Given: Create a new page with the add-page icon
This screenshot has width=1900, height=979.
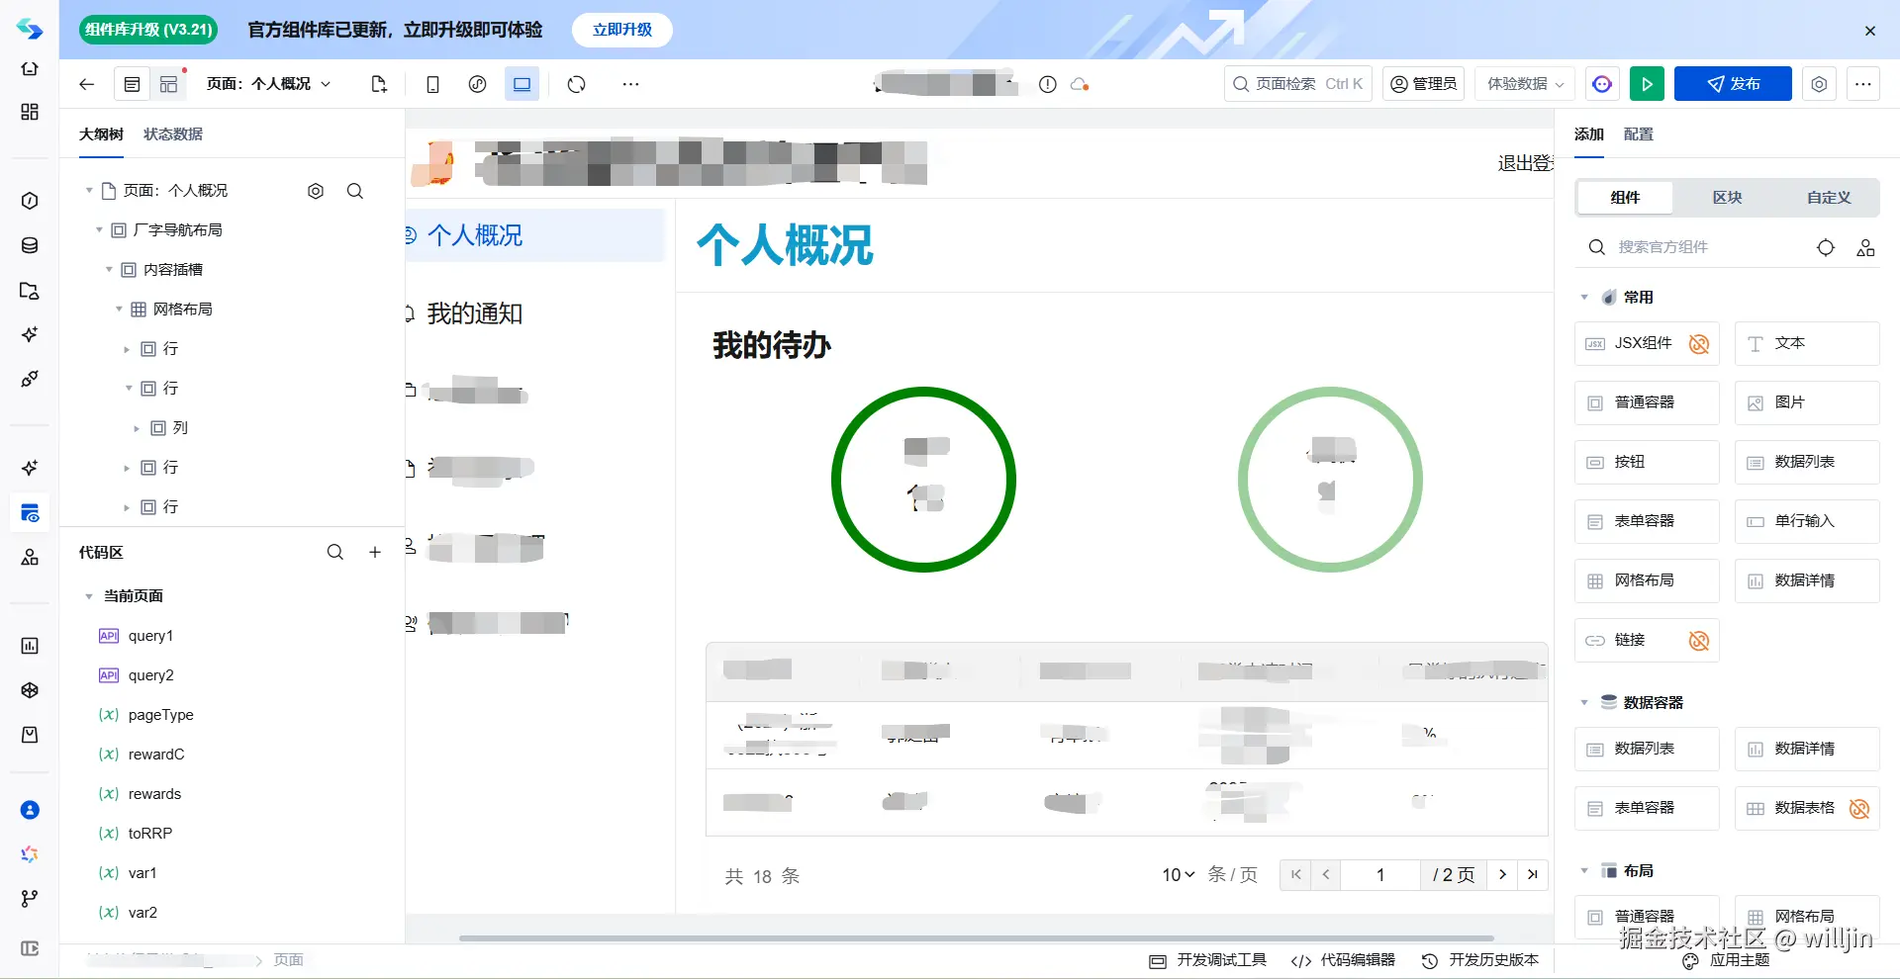Looking at the screenshot, I should click(x=379, y=84).
